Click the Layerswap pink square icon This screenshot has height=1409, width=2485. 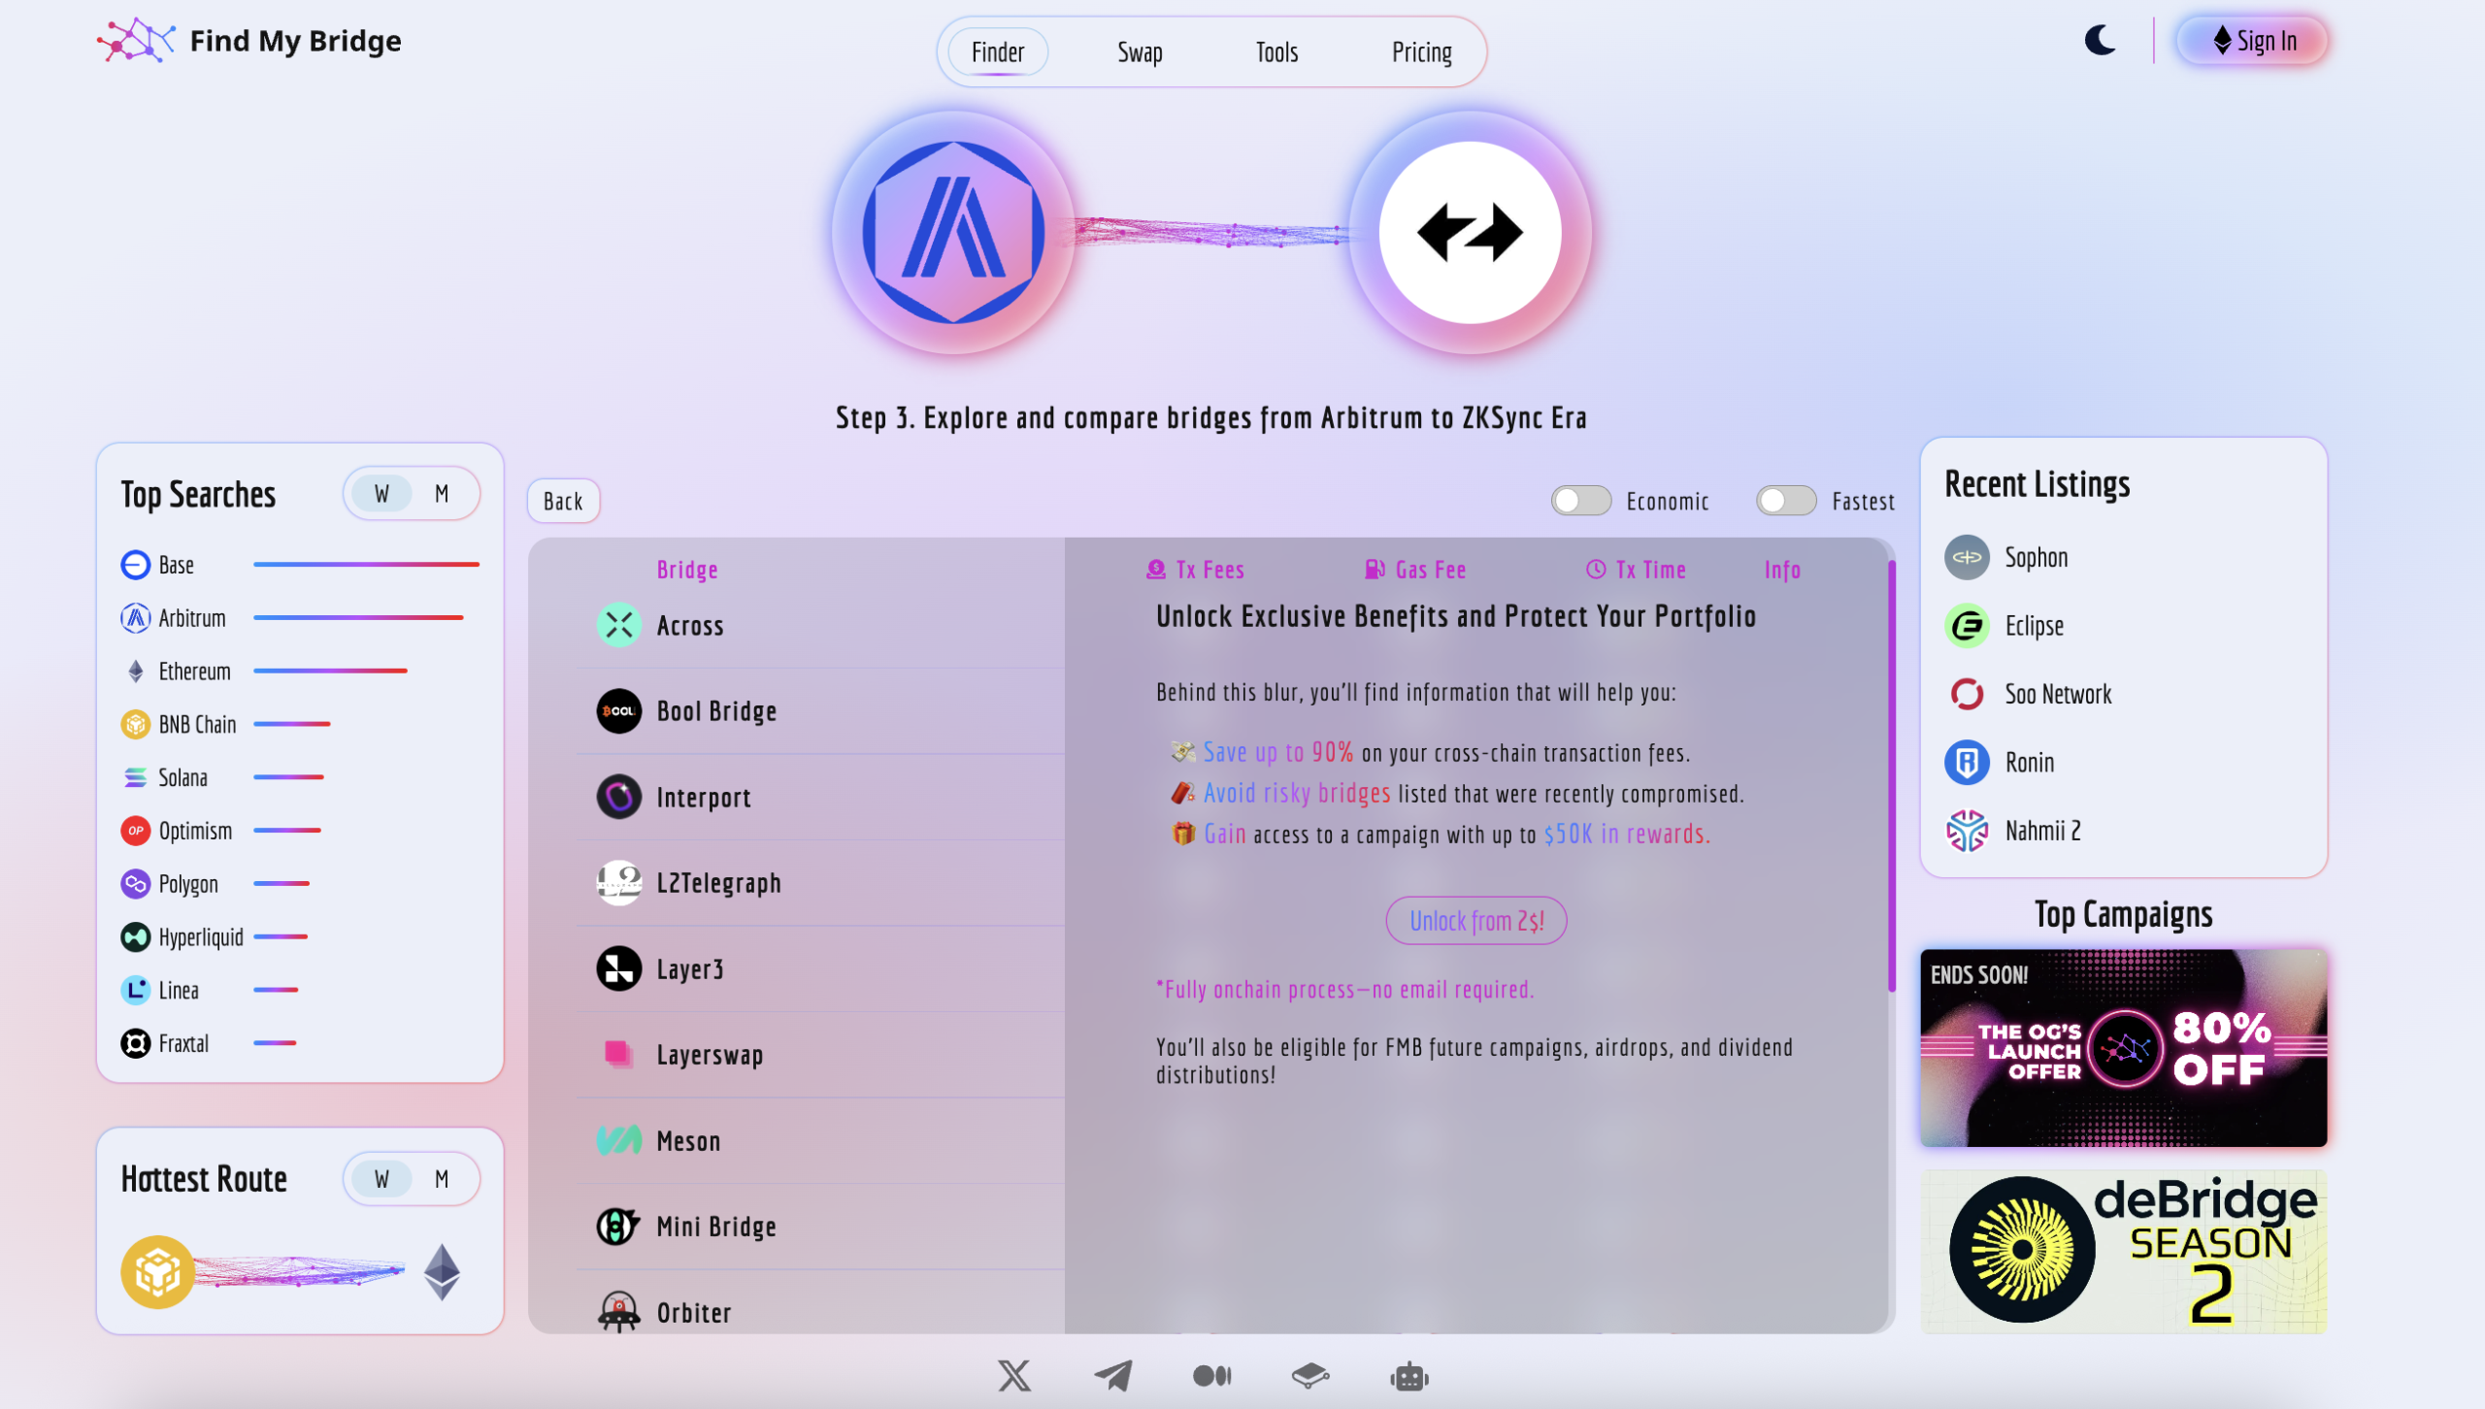tap(619, 1054)
